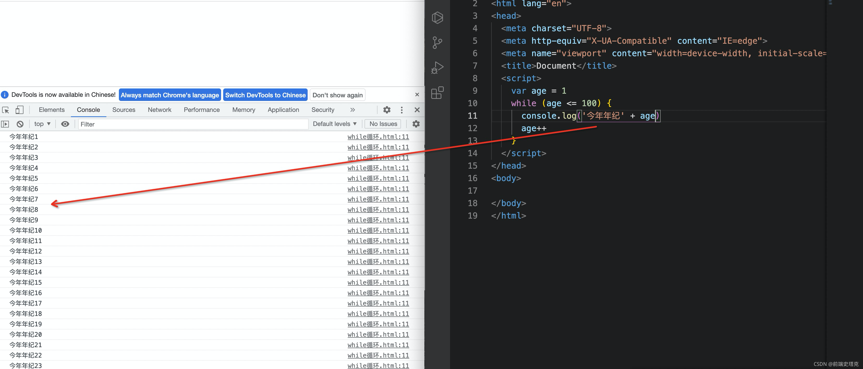Open VS Code Run and Debug icon
The image size is (863, 369).
[437, 67]
